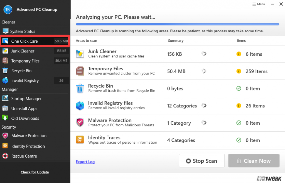The height and width of the screenshot is (183, 285).
Task: Click the Areas to scan column header
Action: tap(87, 41)
